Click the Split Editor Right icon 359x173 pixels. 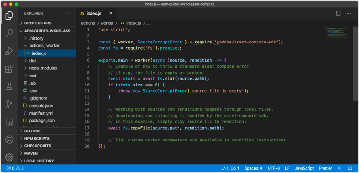click(x=338, y=13)
